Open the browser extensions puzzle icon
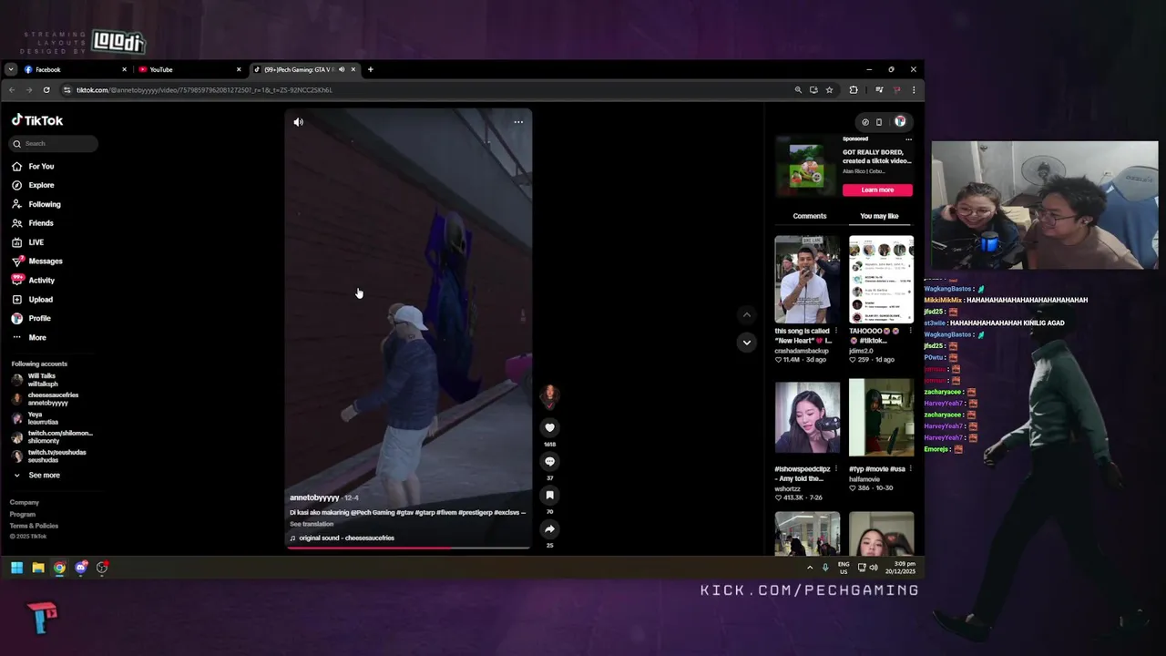Image resolution: width=1166 pixels, height=656 pixels. coord(854,90)
